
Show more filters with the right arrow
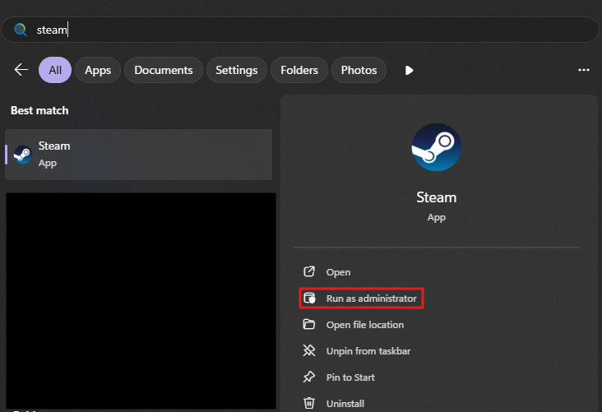coord(409,70)
